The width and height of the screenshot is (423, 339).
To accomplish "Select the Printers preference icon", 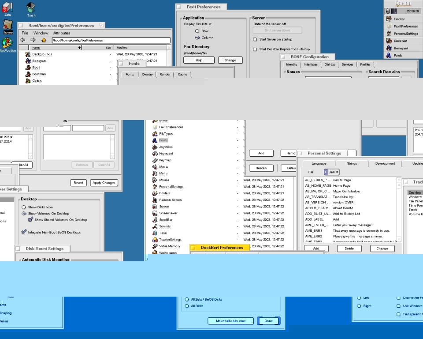I will [155, 193].
